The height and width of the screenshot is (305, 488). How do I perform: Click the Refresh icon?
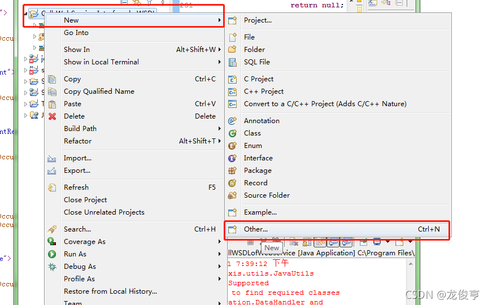(x=52, y=188)
